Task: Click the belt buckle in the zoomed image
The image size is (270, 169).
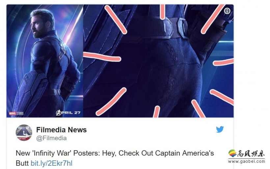Action: (175, 27)
